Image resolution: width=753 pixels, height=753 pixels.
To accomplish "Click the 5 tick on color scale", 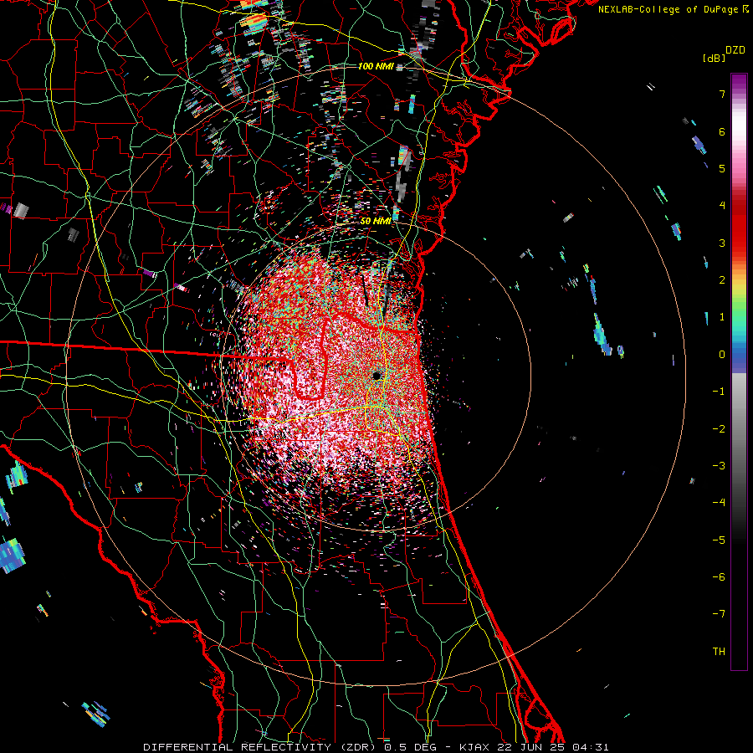I will pos(722,168).
